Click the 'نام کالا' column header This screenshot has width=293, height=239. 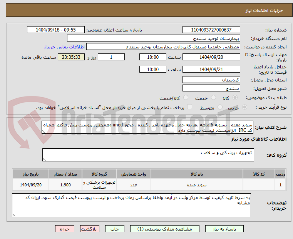197,174
